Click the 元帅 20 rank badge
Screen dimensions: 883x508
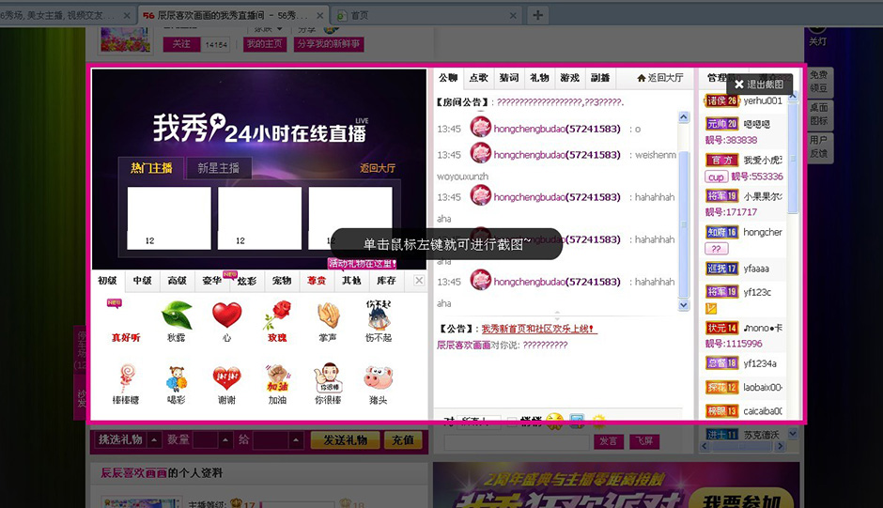[x=721, y=124]
